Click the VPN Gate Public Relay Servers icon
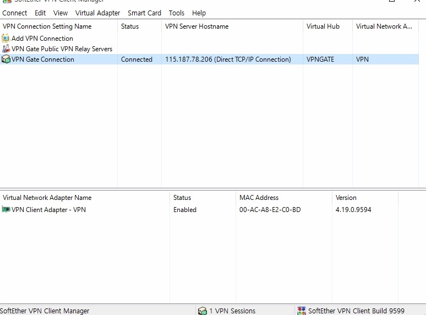Screen dimensions: 426x315 (6, 48)
